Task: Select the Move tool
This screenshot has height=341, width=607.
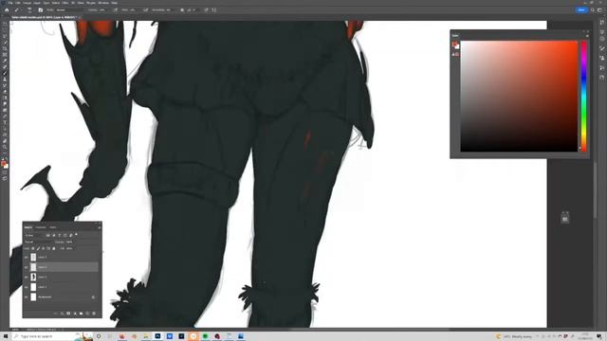Action: point(5,24)
